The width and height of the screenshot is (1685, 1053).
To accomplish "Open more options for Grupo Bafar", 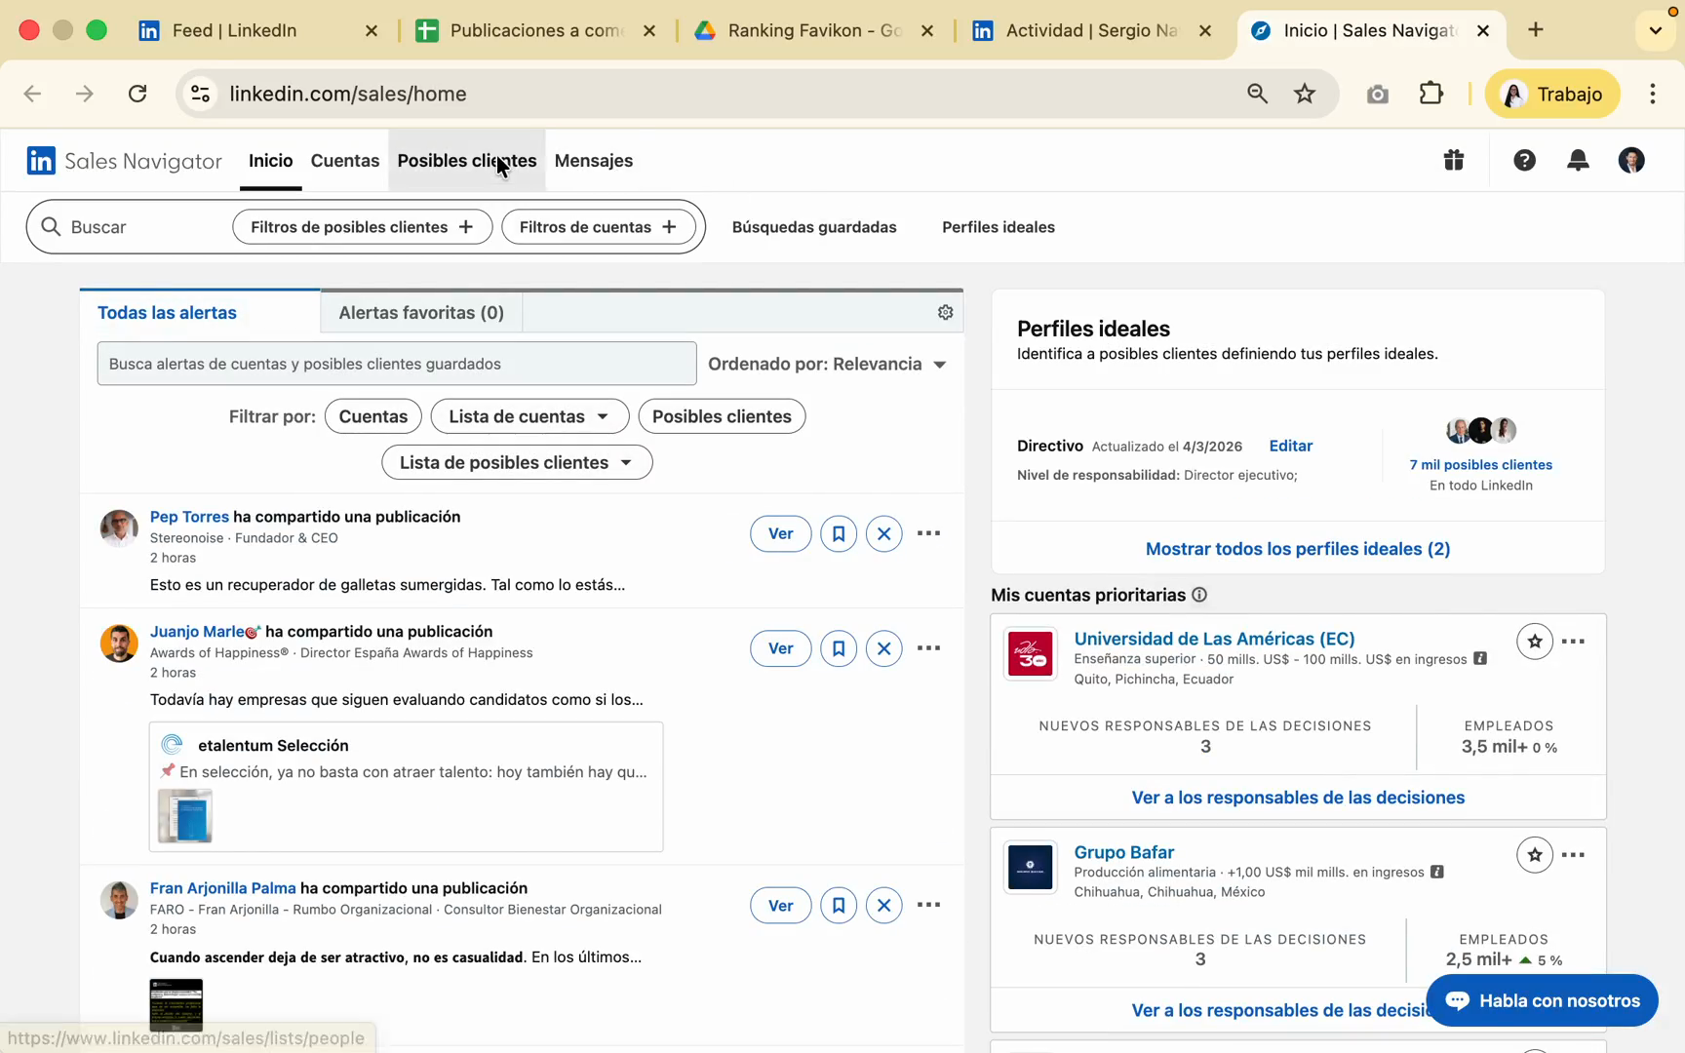I will click(1573, 855).
